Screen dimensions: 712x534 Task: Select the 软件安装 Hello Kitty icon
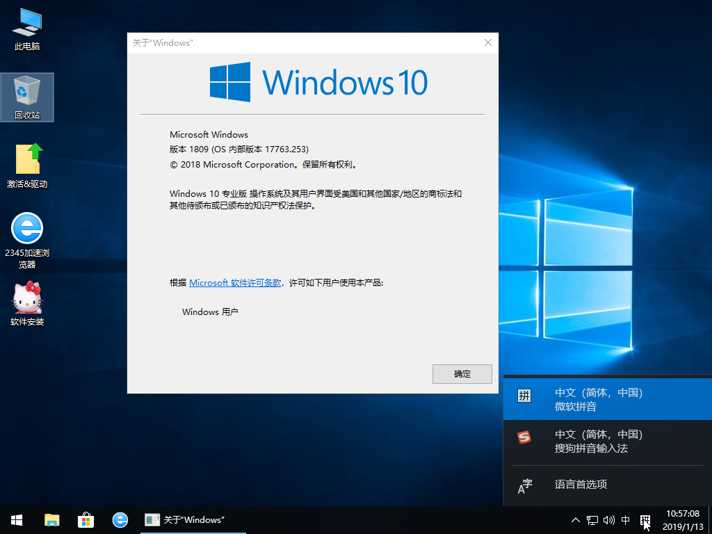tap(27, 304)
